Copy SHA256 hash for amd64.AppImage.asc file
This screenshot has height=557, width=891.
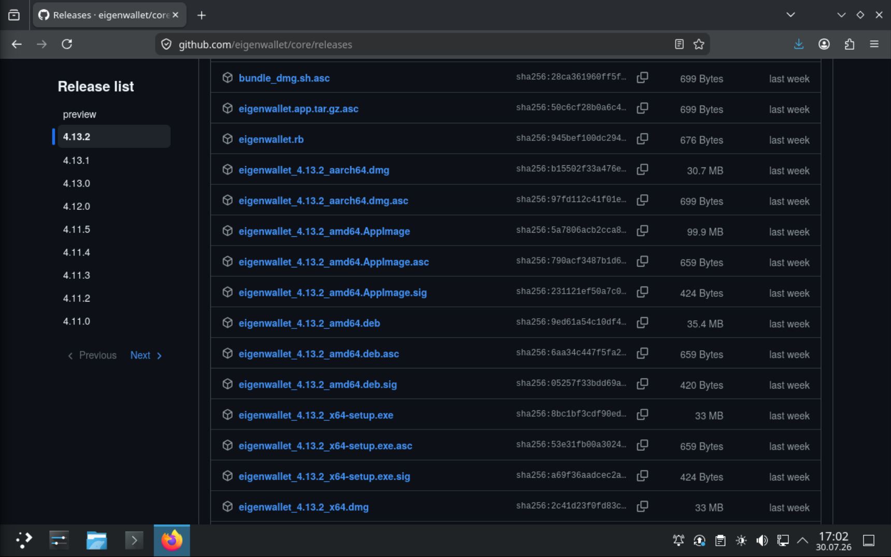click(642, 261)
